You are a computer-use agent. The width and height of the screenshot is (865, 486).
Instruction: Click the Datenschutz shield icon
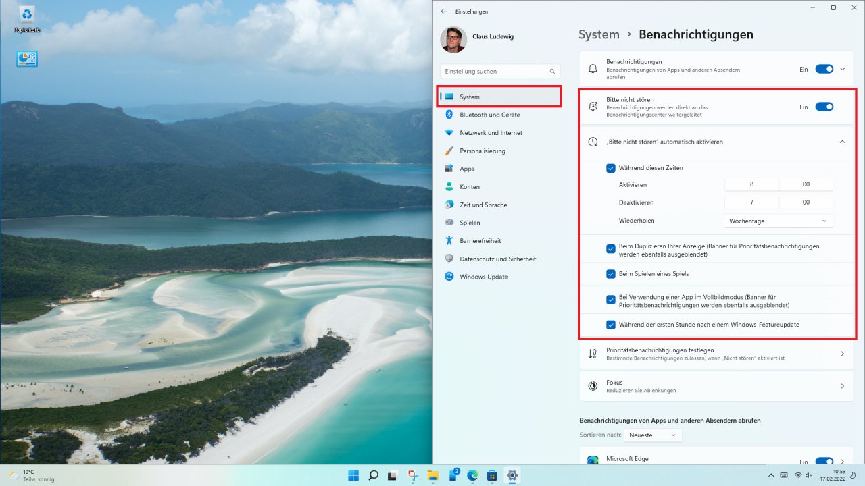point(449,259)
